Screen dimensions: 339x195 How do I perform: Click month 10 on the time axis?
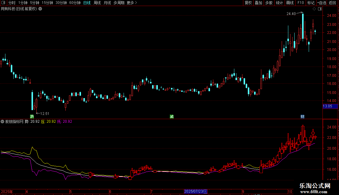click(x=290, y=191)
